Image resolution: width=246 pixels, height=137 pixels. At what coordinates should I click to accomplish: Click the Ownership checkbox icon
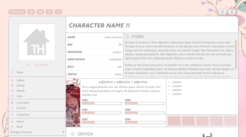tap(12, 115)
